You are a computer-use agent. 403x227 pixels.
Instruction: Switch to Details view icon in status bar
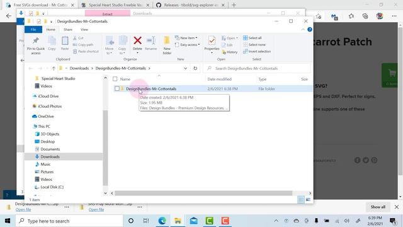tap(301, 200)
